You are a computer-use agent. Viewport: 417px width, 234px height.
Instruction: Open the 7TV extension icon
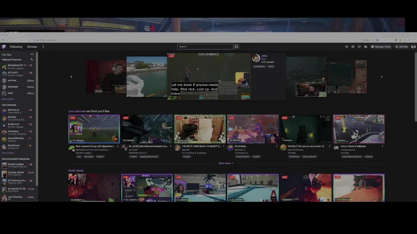[366, 46]
